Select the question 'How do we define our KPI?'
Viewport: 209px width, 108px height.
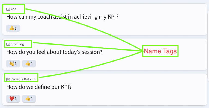39,87
